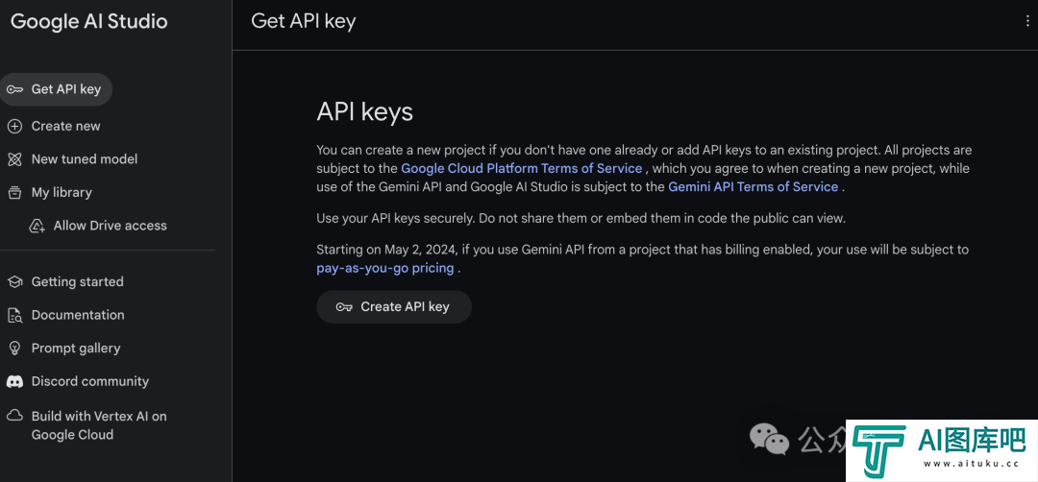The image size is (1038, 482).
Task: Follow the pay-as-you-go pricing link
Action: click(385, 269)
